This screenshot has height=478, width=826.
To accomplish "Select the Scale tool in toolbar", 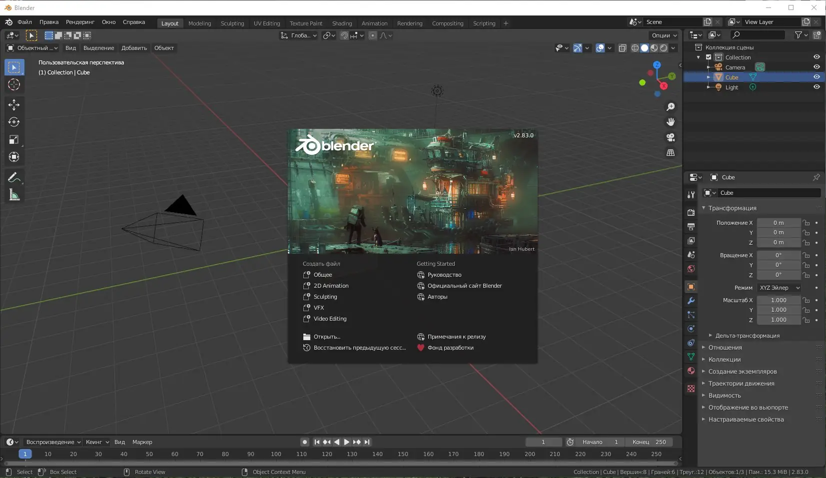I will pyautogui.click(x=14, y=140).
